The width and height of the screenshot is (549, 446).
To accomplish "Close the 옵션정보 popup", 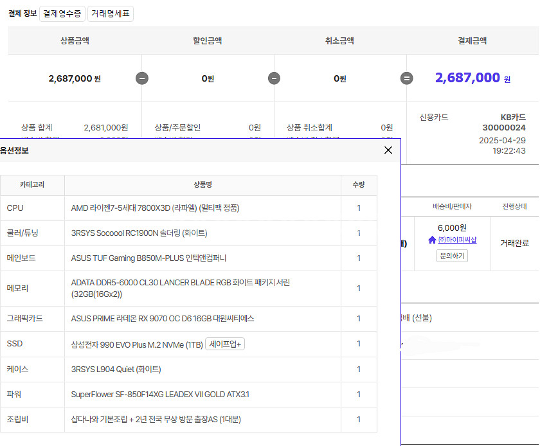I will 388,150.
